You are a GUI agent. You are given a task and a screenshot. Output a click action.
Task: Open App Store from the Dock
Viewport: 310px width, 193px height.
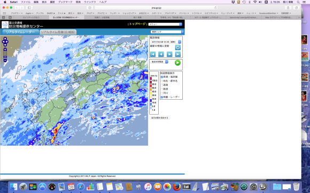coord(42,187)
